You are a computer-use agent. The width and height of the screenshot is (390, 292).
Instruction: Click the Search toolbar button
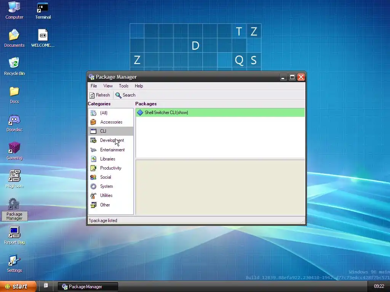click(125, 95)
